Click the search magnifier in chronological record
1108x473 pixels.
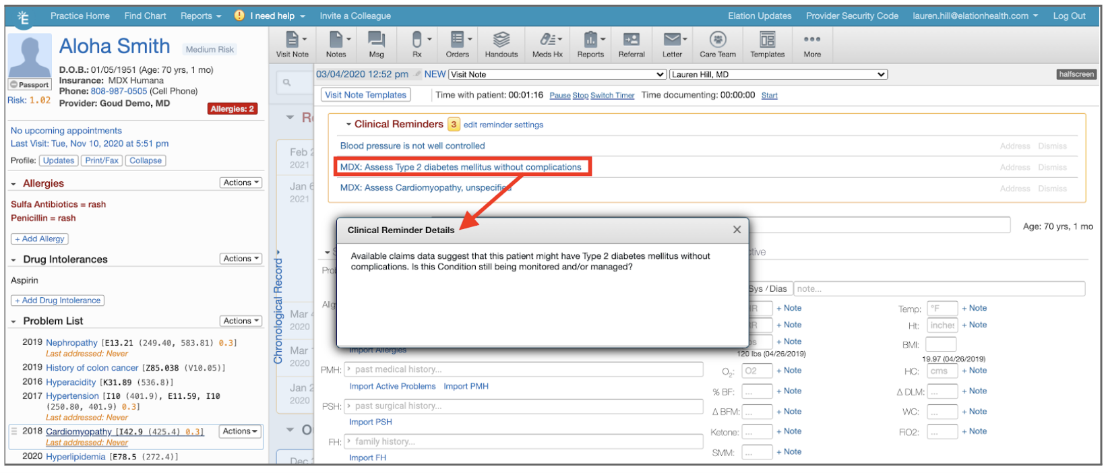[x=286, y=82]
